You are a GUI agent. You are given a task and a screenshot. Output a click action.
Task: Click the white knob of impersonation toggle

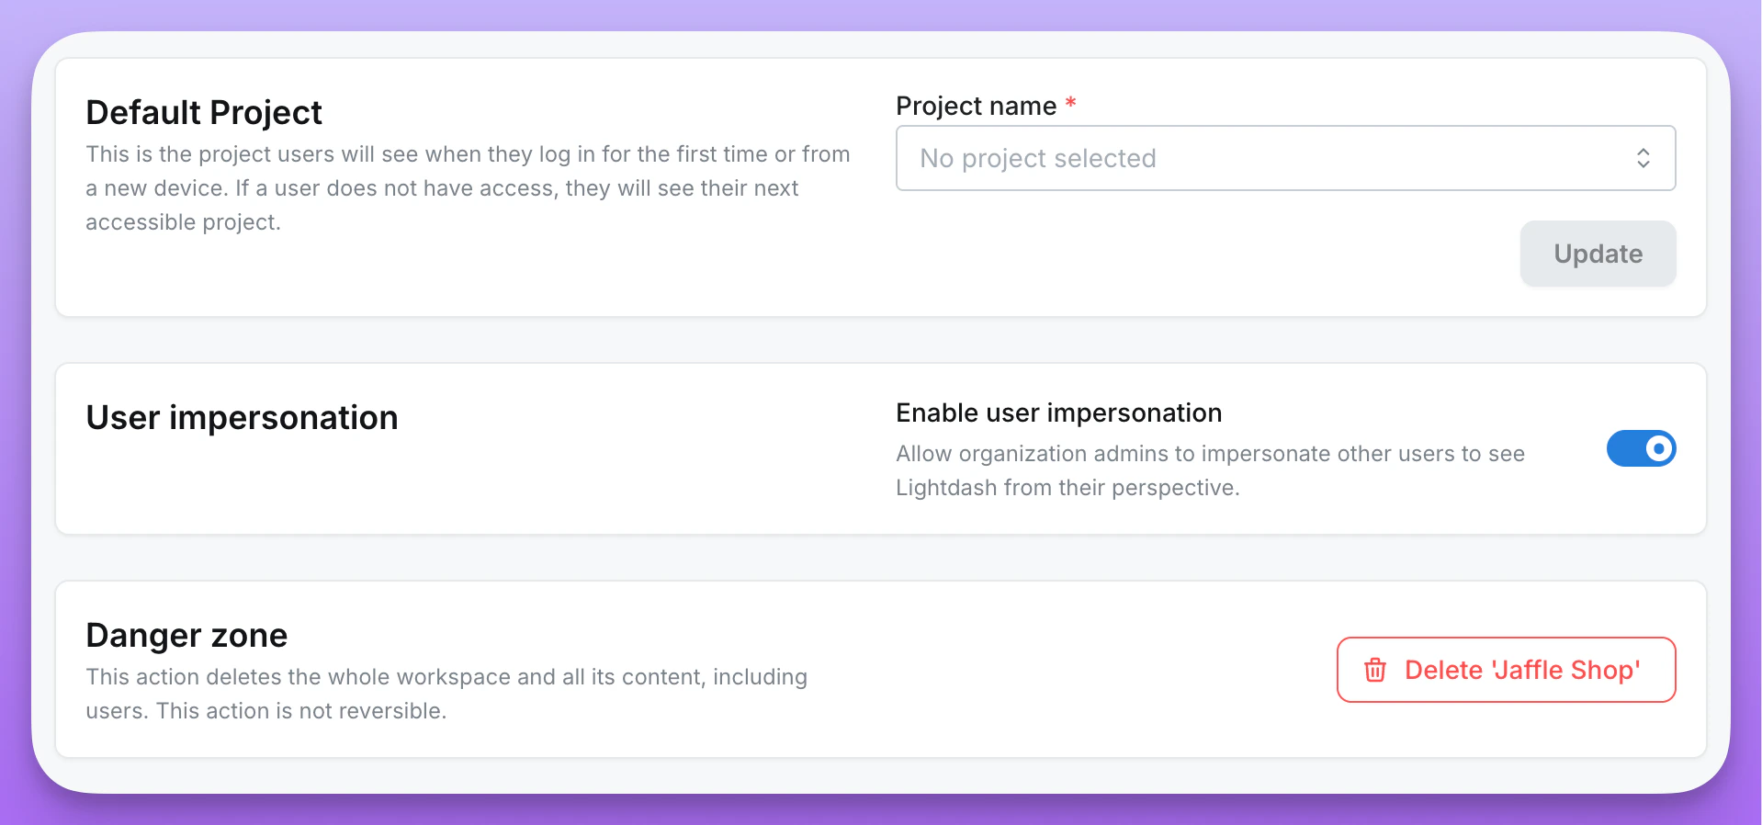tap(1658, 448)
